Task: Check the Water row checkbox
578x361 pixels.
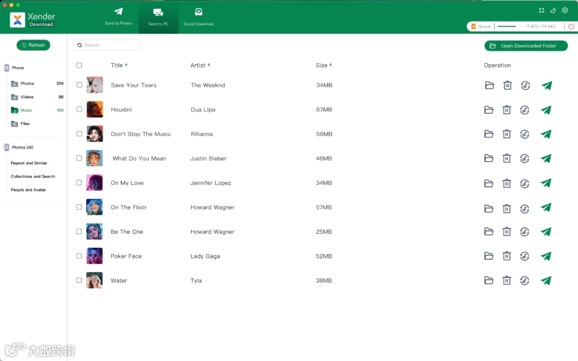Action: 79,280
